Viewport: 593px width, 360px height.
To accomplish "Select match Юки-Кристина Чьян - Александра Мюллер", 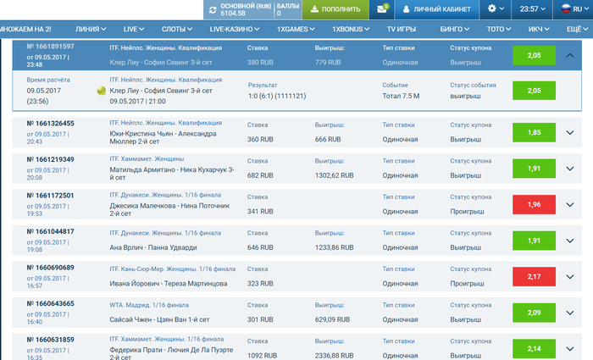I will [163, 137].
